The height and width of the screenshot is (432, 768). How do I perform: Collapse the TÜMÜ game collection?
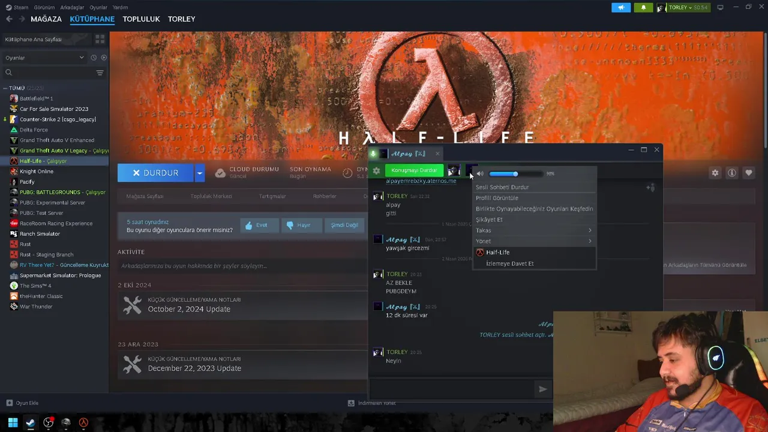[5, 88]
